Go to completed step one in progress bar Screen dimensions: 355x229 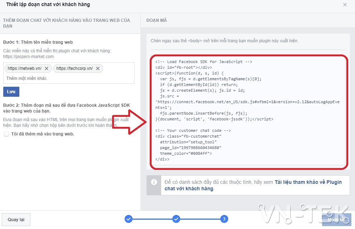(128, 219)
